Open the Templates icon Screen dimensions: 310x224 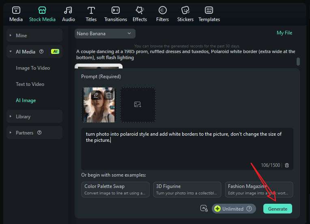click(209, 10)
